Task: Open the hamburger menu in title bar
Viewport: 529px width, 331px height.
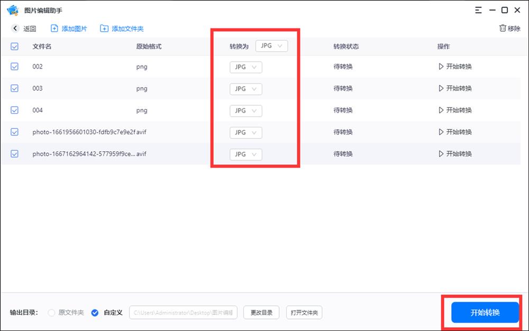Action: (x=478, y=10)
